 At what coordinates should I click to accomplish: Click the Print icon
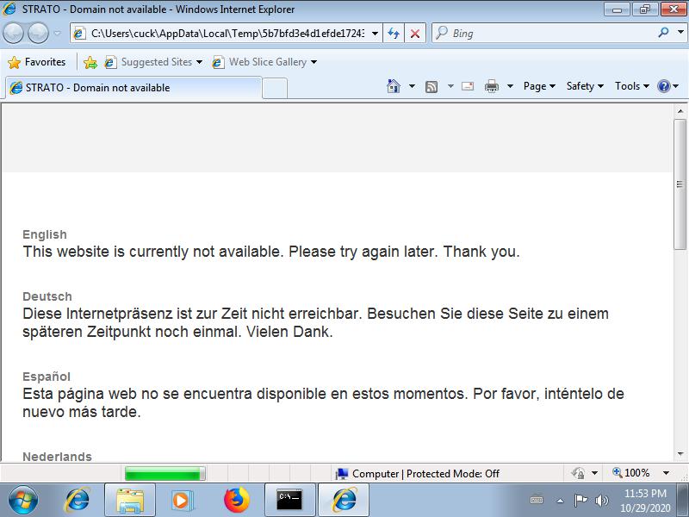coord(491,86)
